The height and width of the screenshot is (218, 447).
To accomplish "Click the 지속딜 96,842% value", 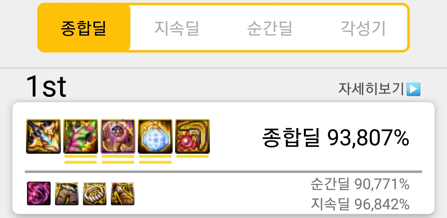I will (360, 204).
